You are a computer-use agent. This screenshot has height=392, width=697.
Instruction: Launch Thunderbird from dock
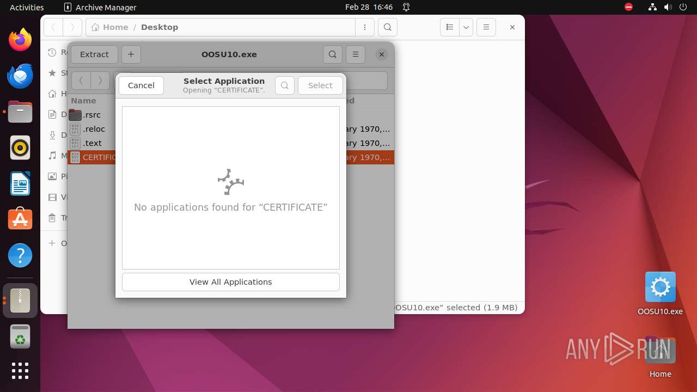(20, 76)
